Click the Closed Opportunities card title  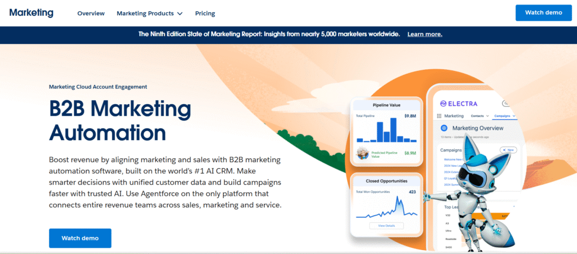[x=387, y=181]
